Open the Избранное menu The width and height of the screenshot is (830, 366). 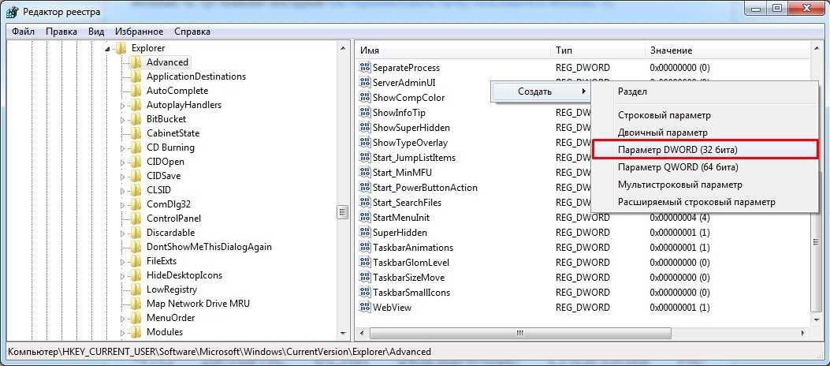pyautogui.click(x=140, y=32)
